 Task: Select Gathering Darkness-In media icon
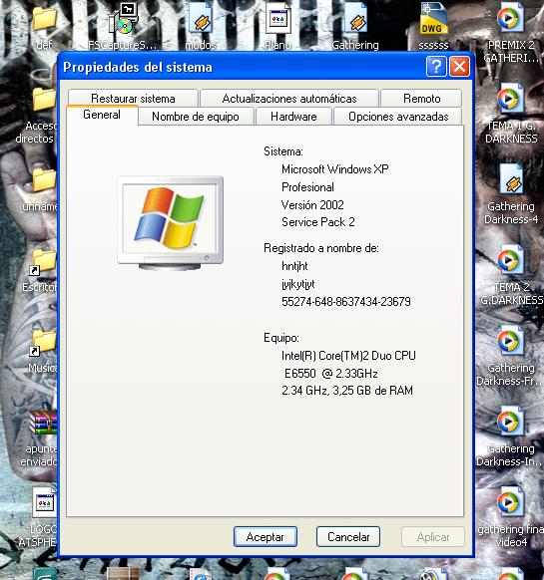click(x=510, y=422)
